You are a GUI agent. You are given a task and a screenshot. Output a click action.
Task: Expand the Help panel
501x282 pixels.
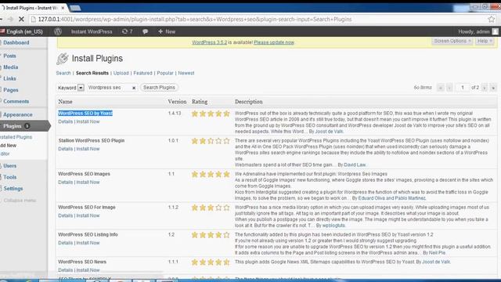pos(485,41)
